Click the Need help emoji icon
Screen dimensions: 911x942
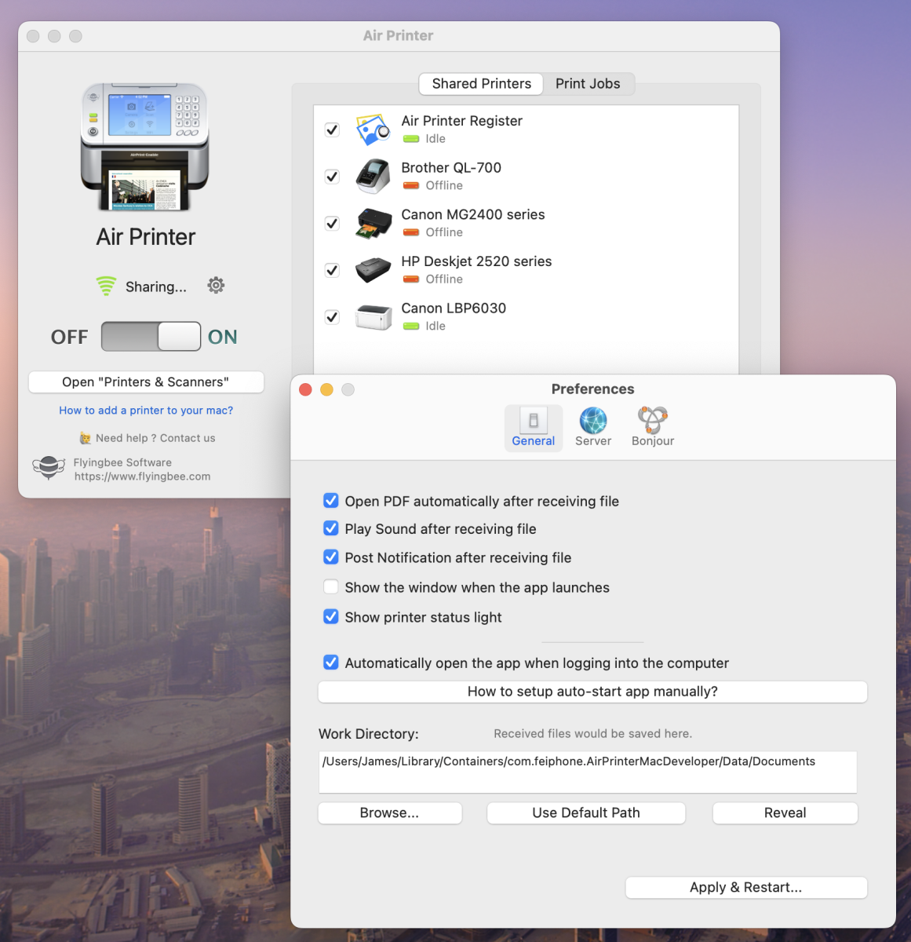(86, 438)
